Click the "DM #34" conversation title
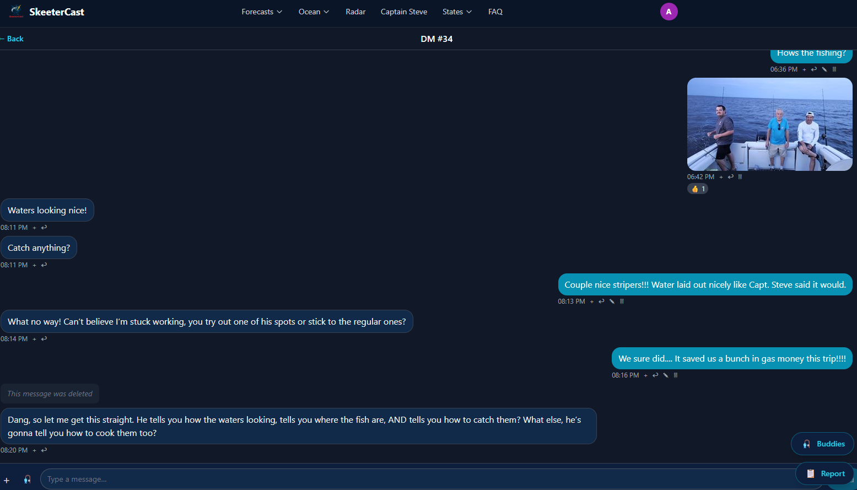The width and height of the screenshot is (857, 490). click(x=436, y=39)
